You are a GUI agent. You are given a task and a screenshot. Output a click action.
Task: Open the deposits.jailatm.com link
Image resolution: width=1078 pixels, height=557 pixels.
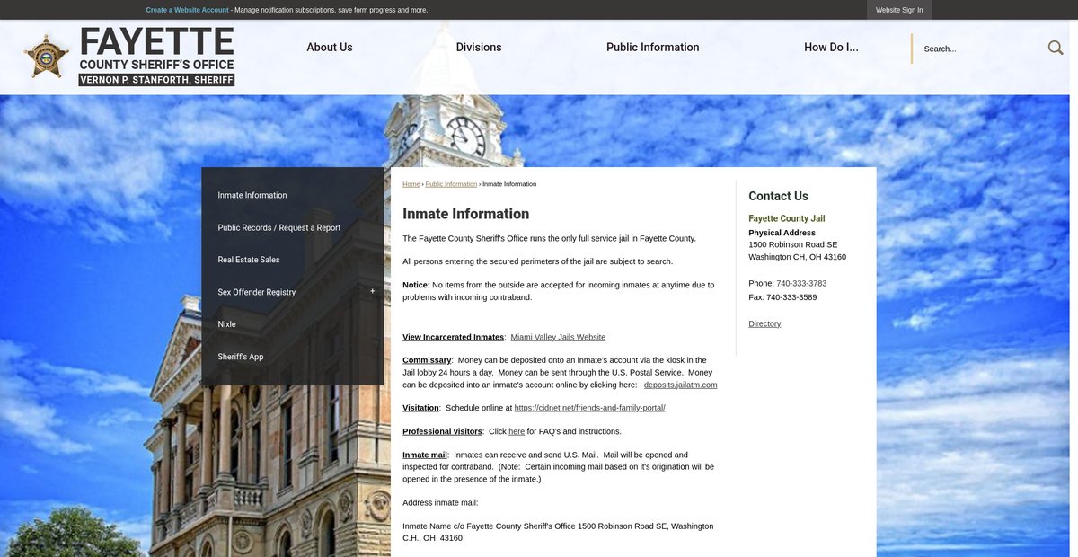680,385
